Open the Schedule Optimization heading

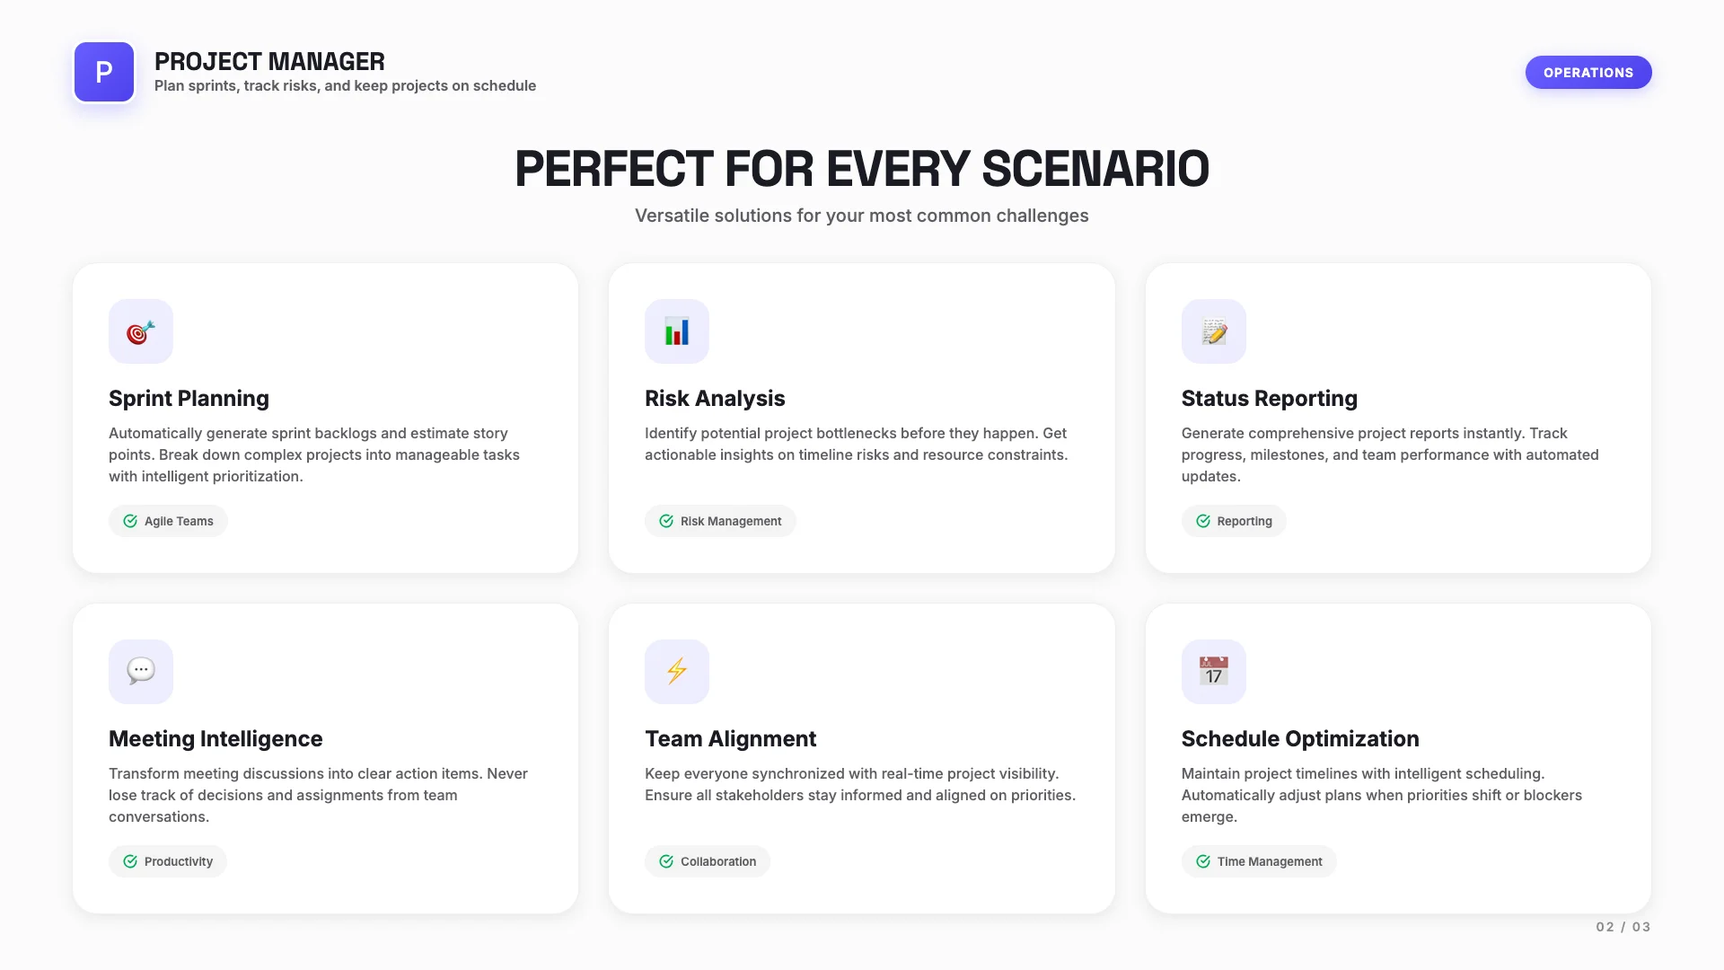(1300, 738)
